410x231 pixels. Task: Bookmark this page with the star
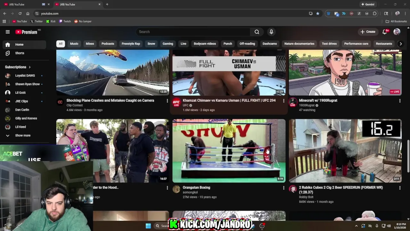coord(317,13)
